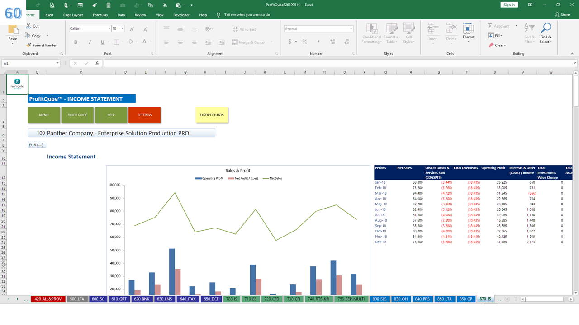Image resolution: width=579 pixels, height=325 pixels.
Task: Open the Clear dropdown
Action: (x=497, y=45)
